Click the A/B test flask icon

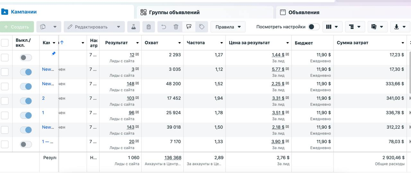[x=133, y=27]
